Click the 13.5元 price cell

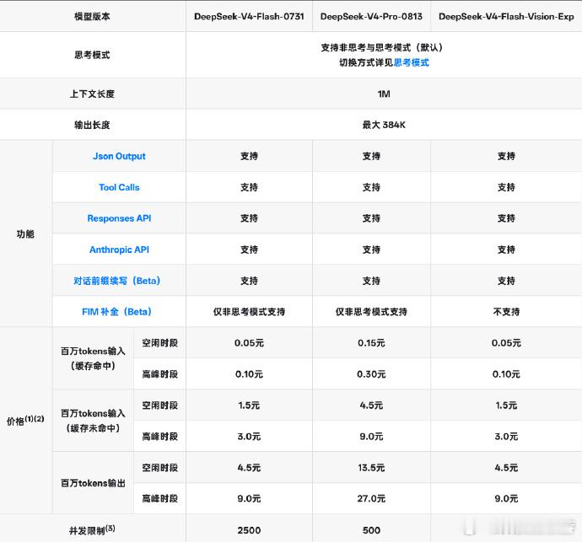[371, 468]
